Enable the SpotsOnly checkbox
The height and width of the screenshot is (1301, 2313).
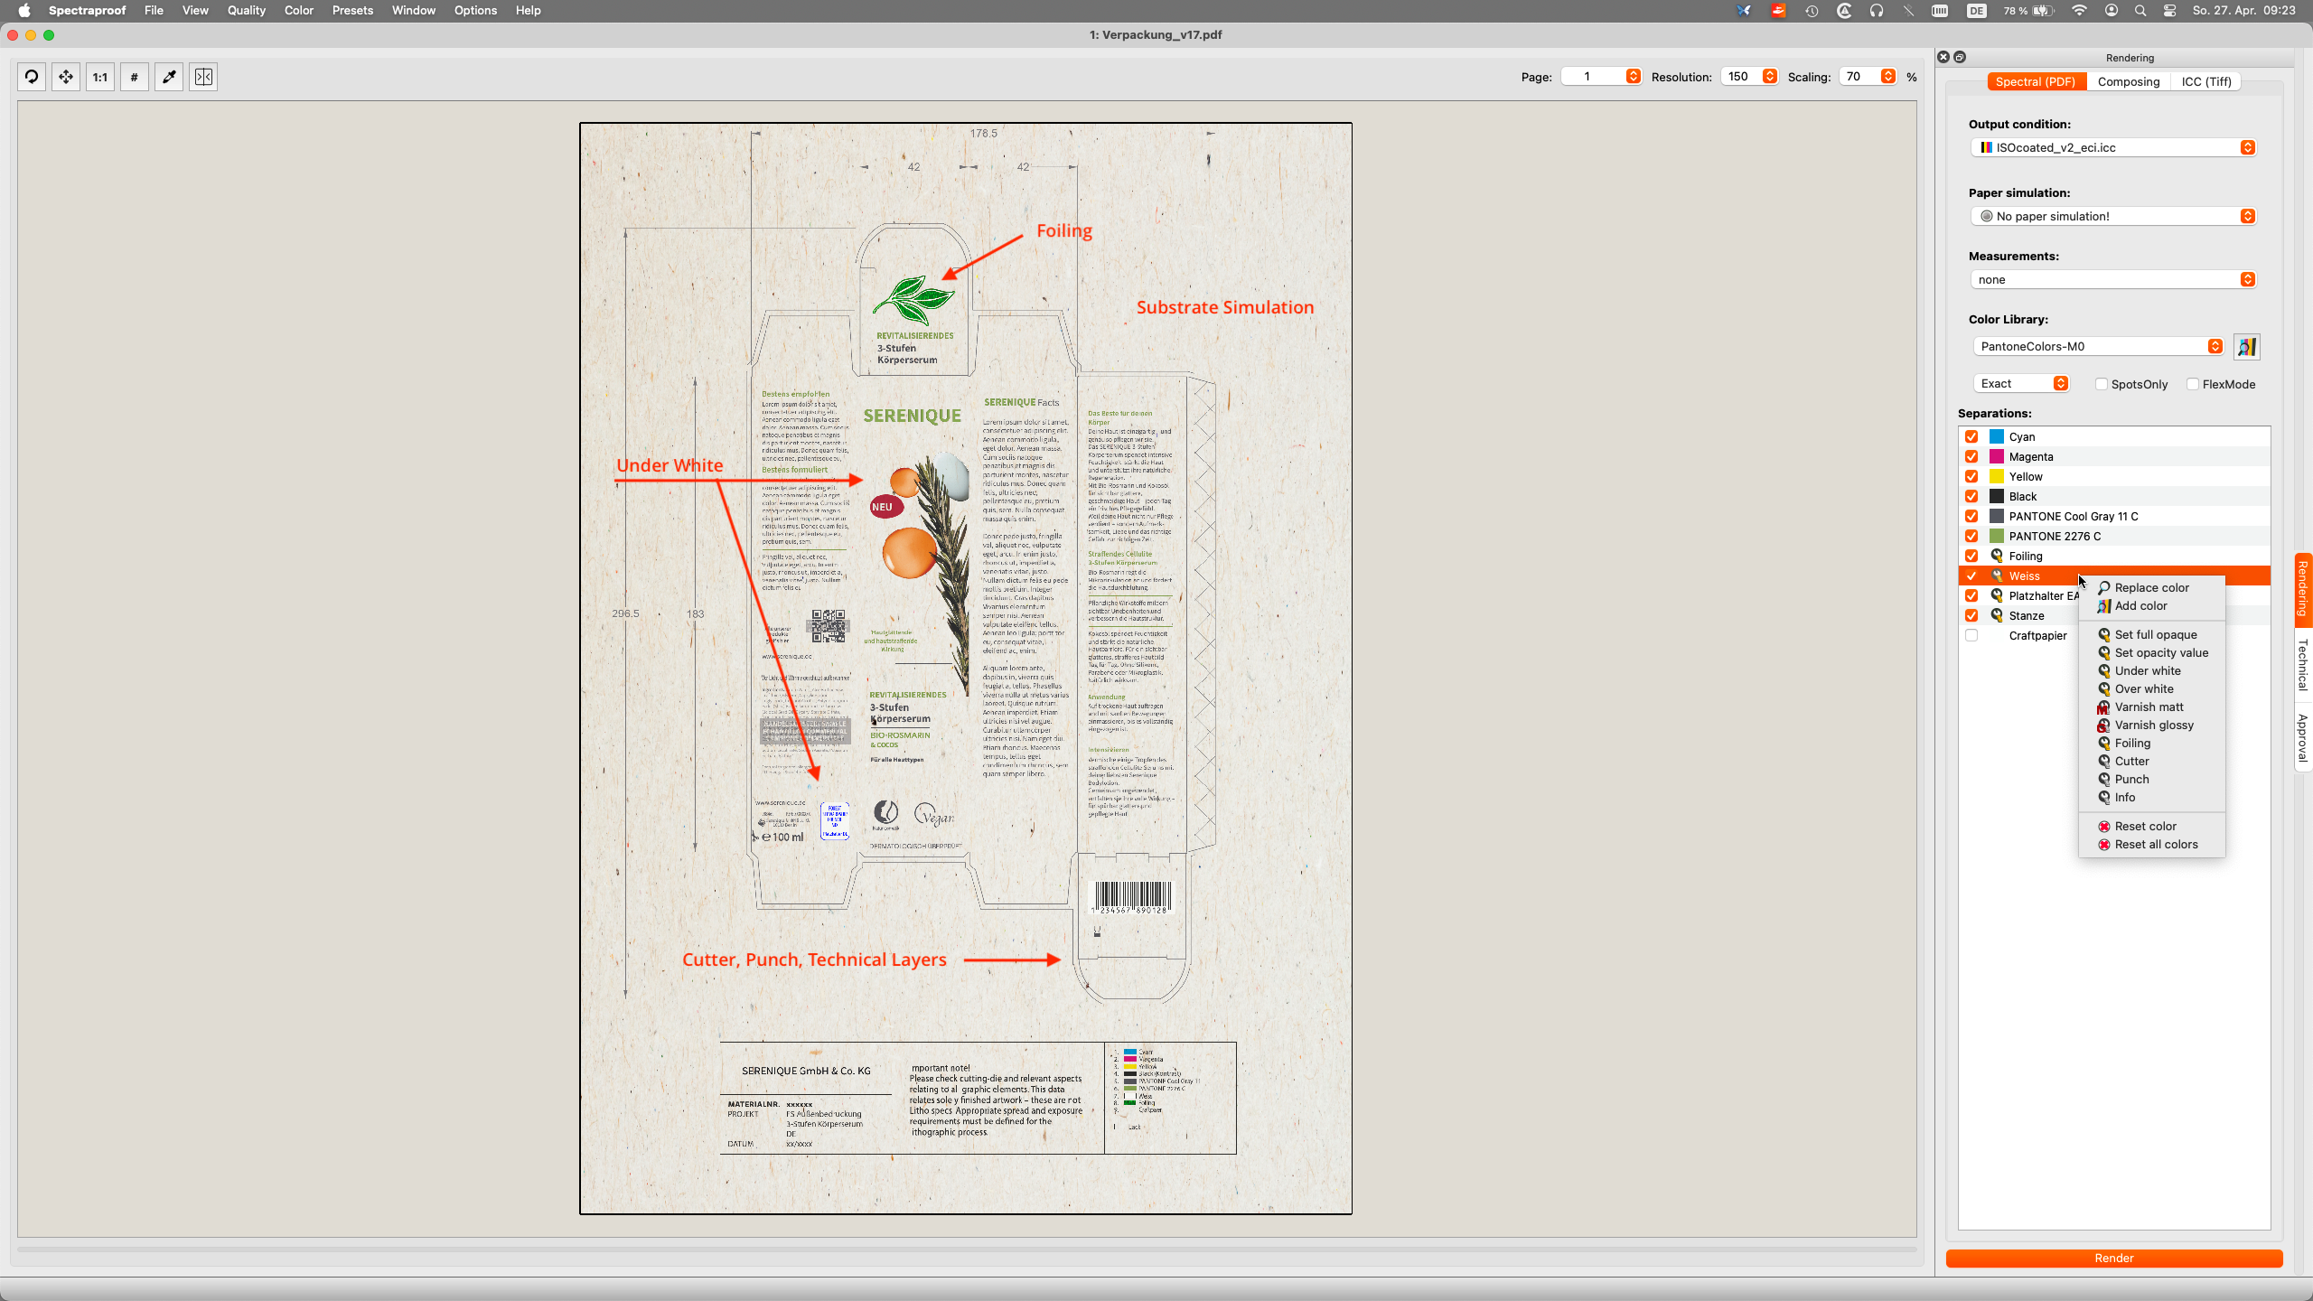2102,384
